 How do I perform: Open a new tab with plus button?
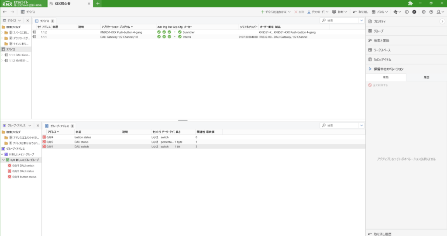[x=97, y=3]
